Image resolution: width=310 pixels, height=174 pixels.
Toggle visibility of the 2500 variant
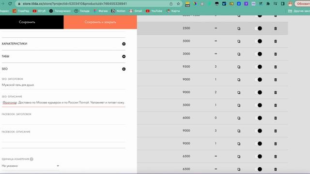(x=258, y=29)
